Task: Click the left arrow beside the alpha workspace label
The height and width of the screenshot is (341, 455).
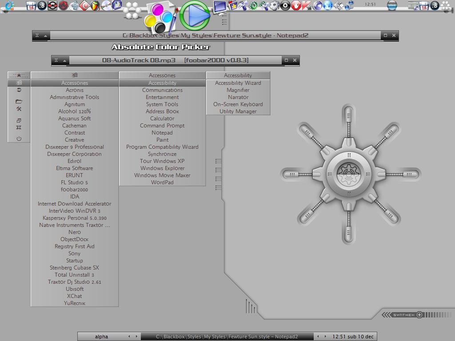Action: pyautogui.click(x=129, y=337)
